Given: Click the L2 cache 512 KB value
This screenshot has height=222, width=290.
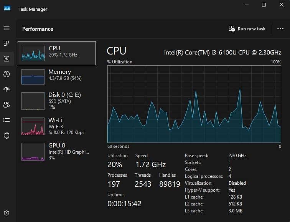Looking at the screenshot, I should [235, 204].
